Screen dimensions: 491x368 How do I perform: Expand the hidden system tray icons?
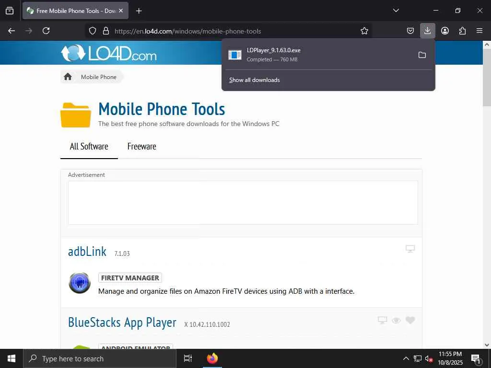[406, 358]
